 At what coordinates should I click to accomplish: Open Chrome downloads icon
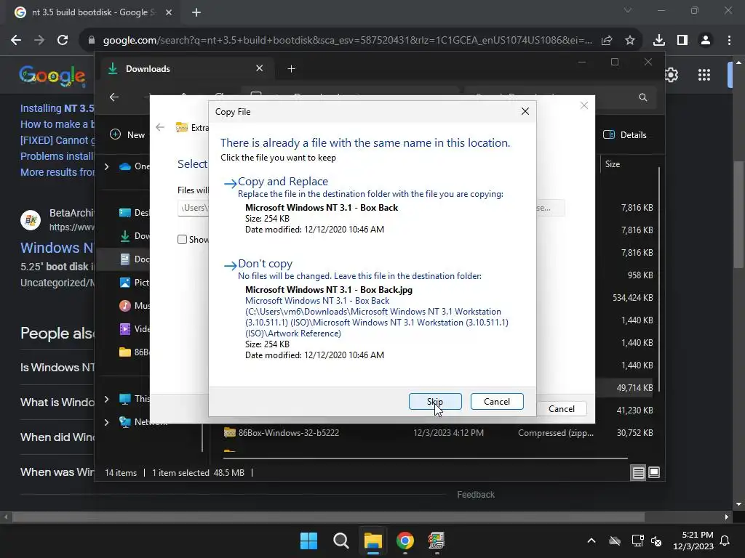659,41
